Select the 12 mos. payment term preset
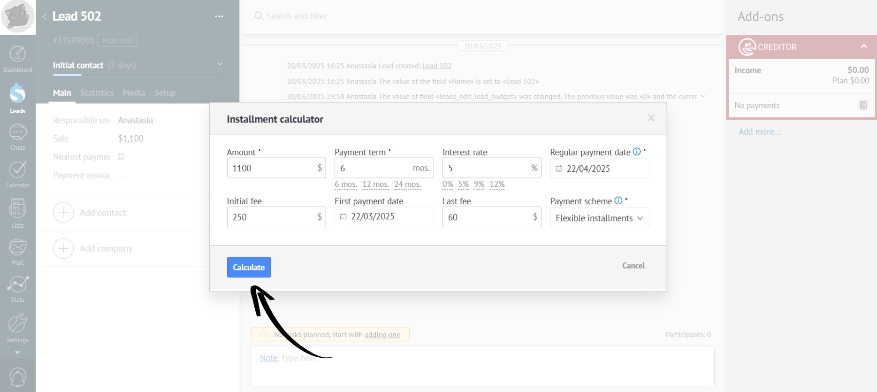 pyautogui.click(x=375, y=184)
